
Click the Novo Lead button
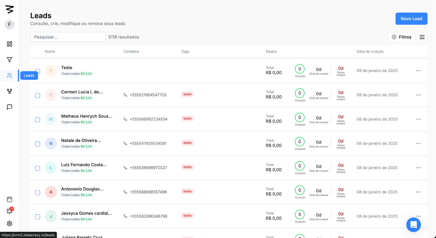(x=411, y=19)
